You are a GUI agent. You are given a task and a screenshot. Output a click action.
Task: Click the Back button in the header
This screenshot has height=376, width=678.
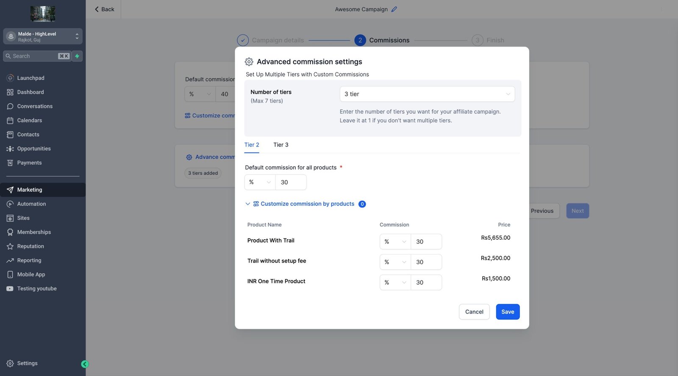(104, 9)
